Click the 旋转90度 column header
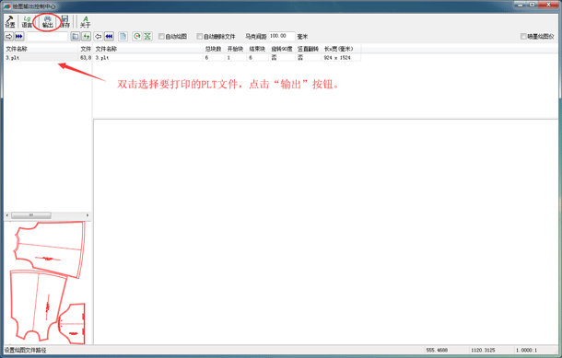The width and height of the screenshot is (562, 358). [282, 49]
